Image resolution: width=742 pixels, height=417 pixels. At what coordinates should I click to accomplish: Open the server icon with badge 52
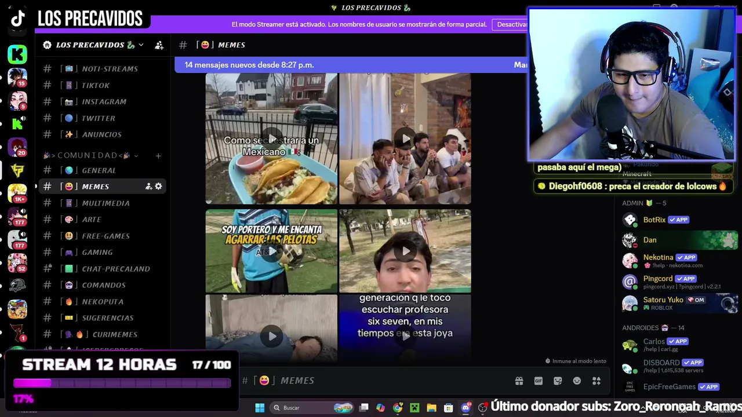tap(17, 262)
